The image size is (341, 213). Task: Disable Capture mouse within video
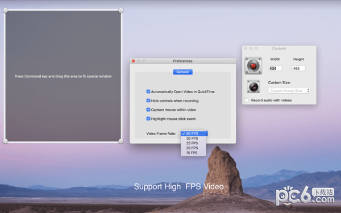tap(148, 110)
